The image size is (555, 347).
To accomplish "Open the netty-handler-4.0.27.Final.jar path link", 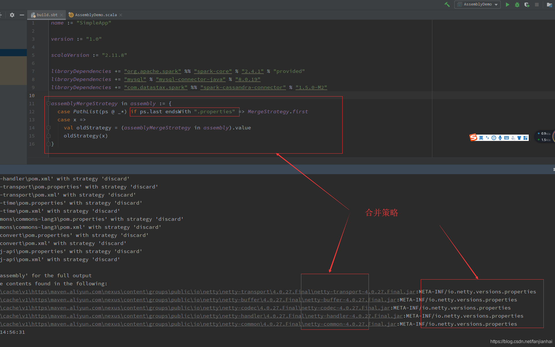I will tap(201, 316).
